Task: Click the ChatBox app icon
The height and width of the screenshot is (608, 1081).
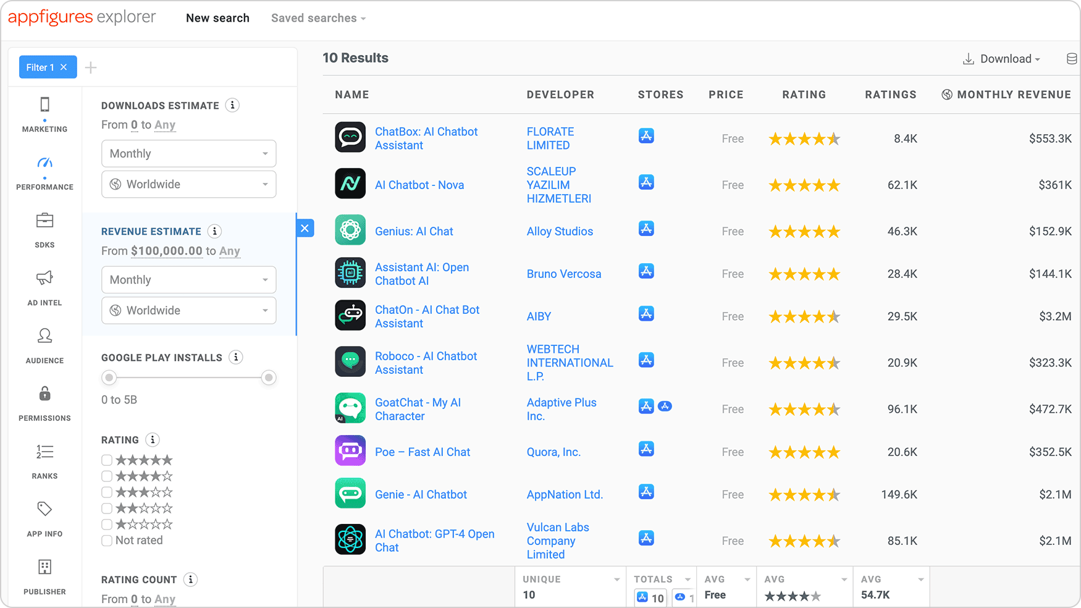Action: click(x=350, y=137)
